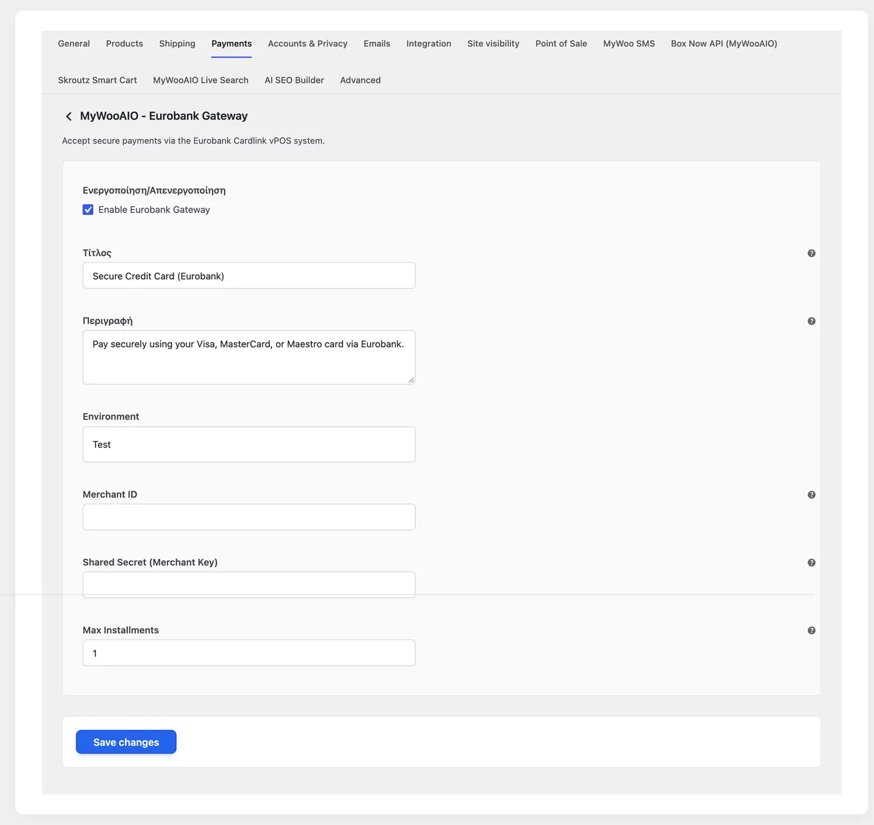Toggle Enable Eurobank Gateway checkbox
Image resolution: width=874 pixels, height=825 pixels.
coord(88,210)
